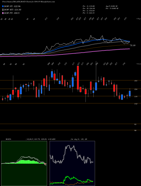Click the 131 price level label
Viewport: 141px width, 186px height.
(x=136, y=81)
